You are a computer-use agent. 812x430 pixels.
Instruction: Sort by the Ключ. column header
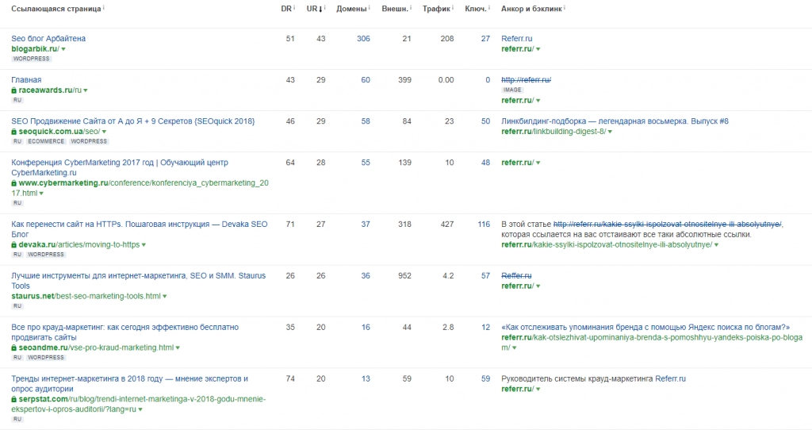point(476,9)
